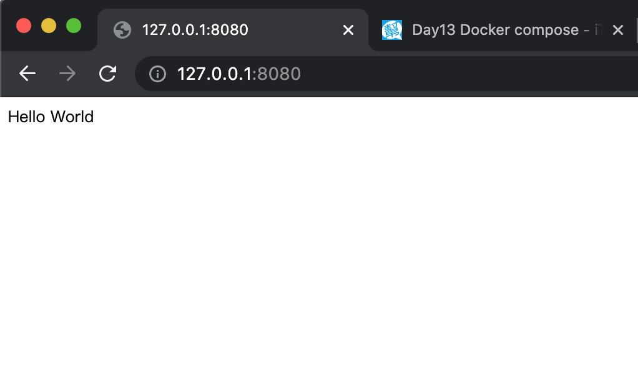
Task: Go back with the left arrow button
Action: point(27,74)
